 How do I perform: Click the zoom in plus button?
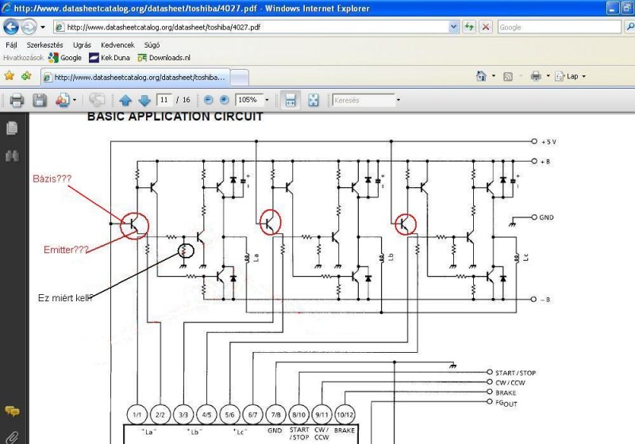pyautogui.click(x=224, y=100)
